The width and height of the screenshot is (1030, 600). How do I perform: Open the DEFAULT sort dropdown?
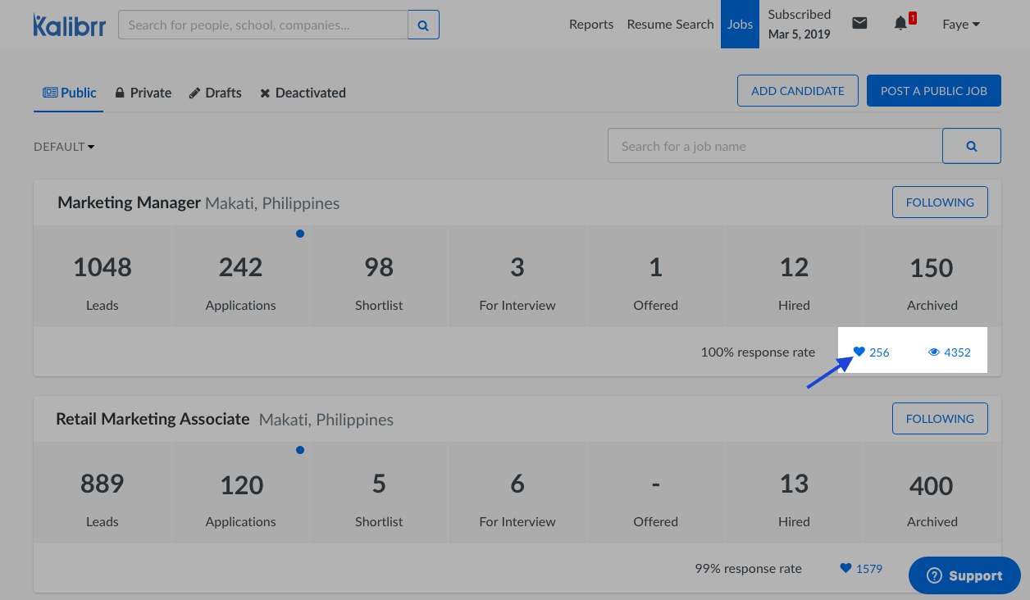pyautogui.click(x=64, y=147)
